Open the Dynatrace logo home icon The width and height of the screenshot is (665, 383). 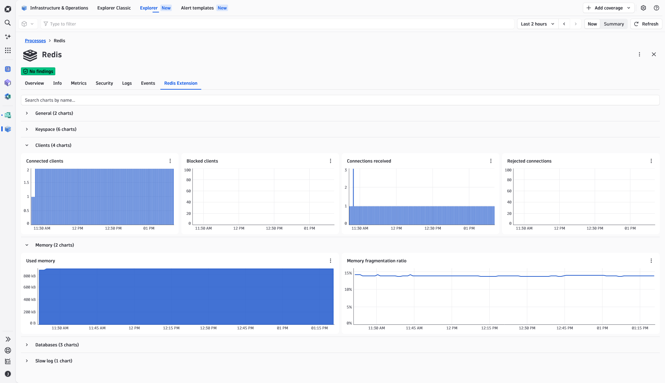[8, 9]
